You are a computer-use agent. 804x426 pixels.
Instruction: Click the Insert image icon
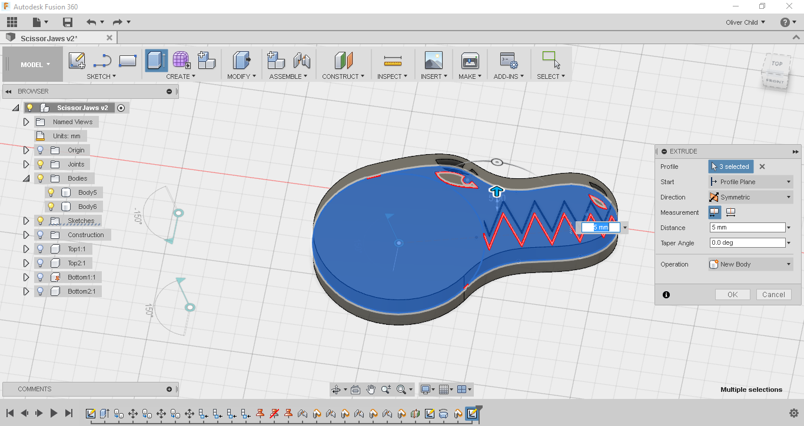coord(433,60)
